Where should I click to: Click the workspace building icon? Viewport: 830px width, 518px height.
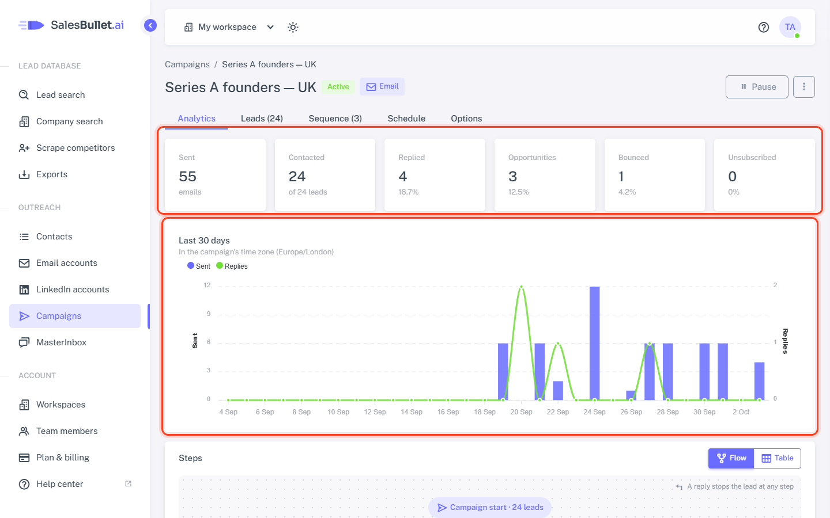click(x=188, y=27)
